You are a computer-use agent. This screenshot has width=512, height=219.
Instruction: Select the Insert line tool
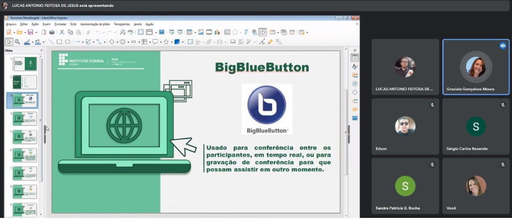51,42
